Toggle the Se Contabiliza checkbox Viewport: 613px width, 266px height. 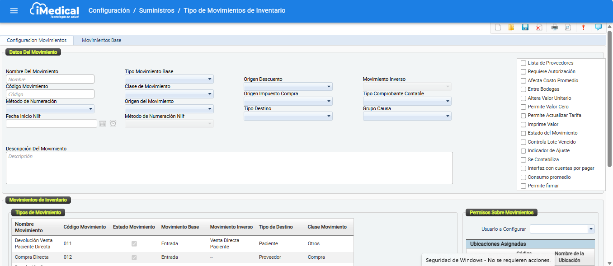[x=523, y=160]
